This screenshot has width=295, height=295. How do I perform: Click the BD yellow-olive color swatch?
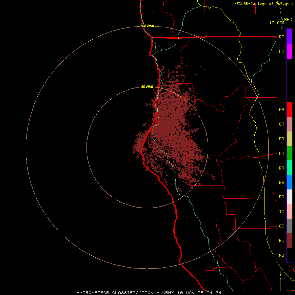[289, 139]
